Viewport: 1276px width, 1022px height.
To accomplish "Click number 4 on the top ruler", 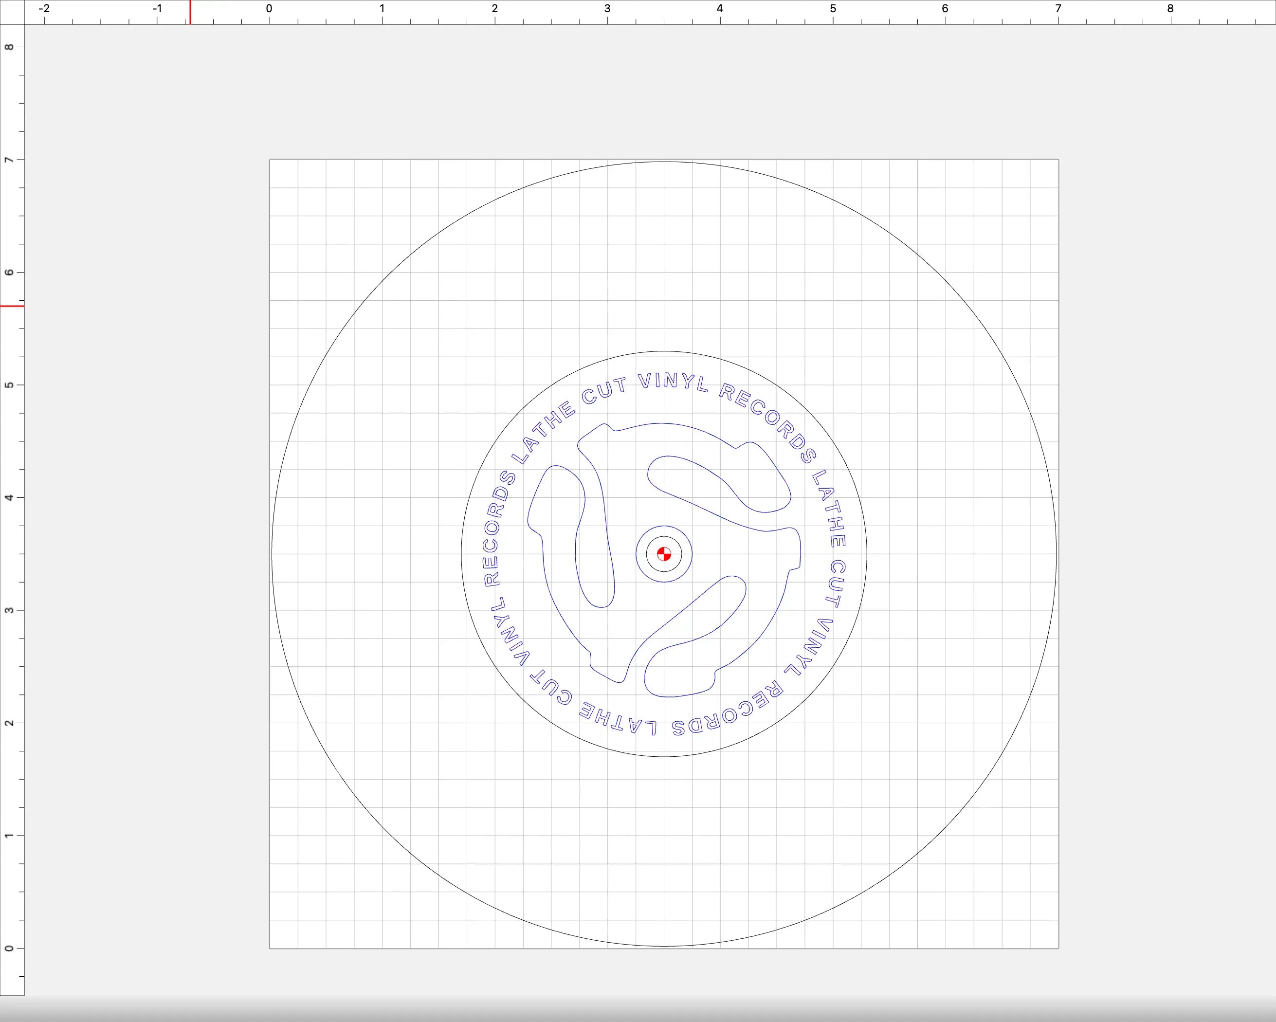I will [720, 9].
